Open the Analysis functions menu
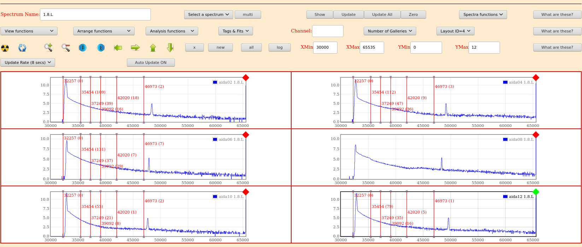The image size is (582, 247). pyautogui.click(x=172, y=31)
